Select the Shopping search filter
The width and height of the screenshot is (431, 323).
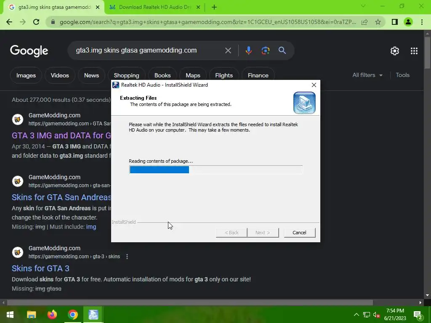click(126, 75)
